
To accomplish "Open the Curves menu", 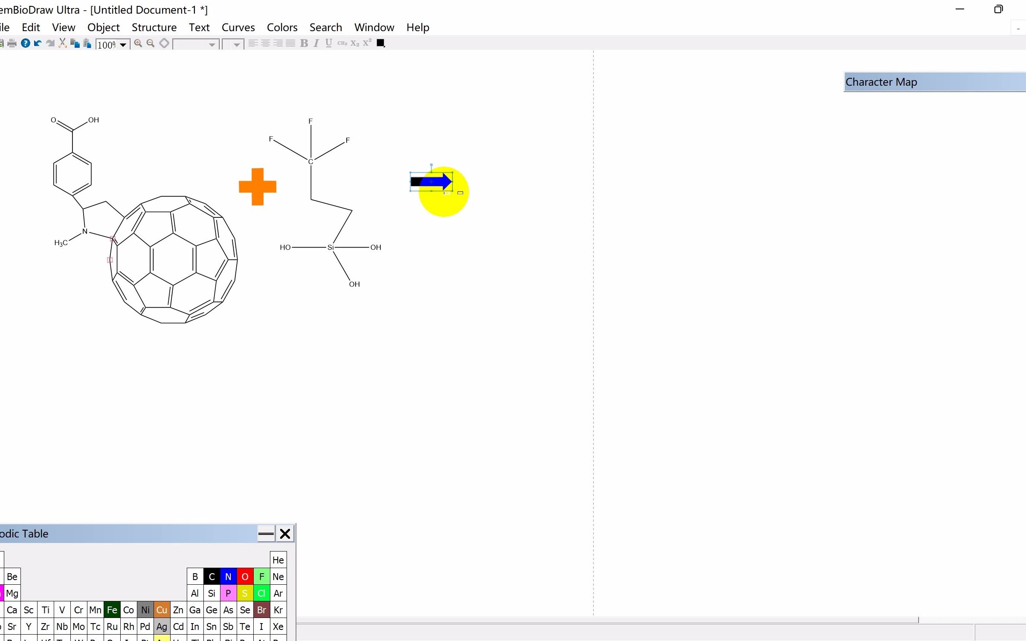I will (238, 27).
